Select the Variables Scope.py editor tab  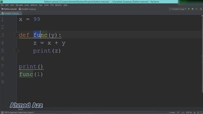tap(11, 13)
